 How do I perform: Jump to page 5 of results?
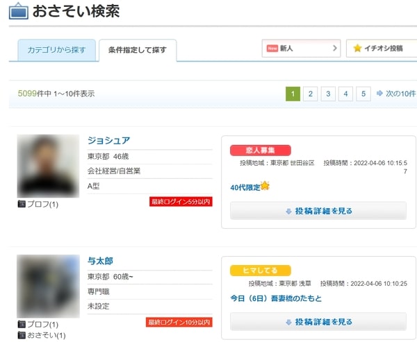coord(363,94)
